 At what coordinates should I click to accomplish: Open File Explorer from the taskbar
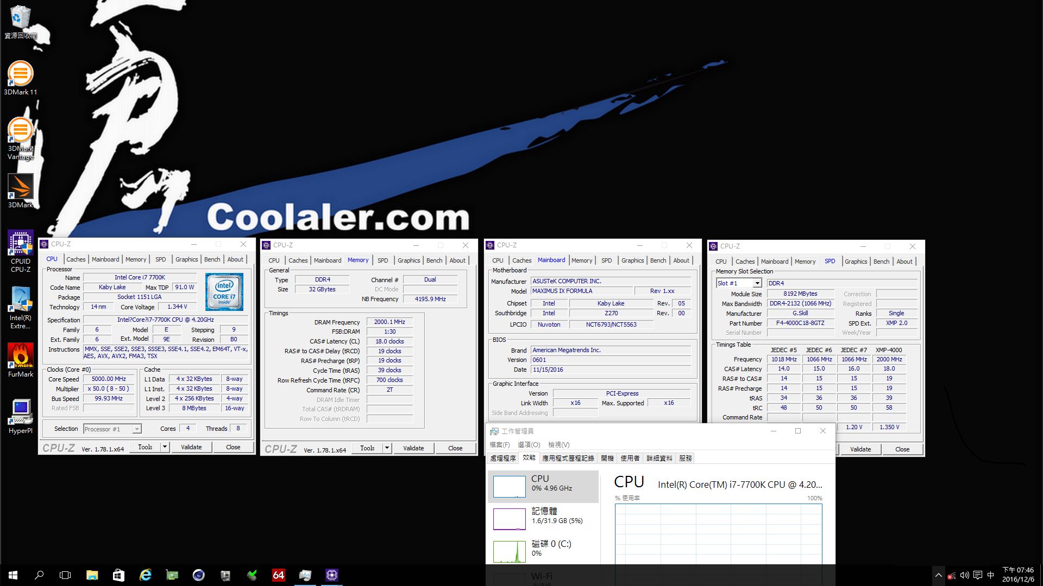coord(92,575)
